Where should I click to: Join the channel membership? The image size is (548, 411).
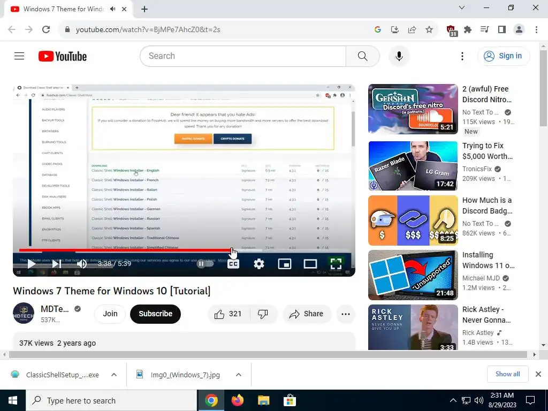click(x=110, y=314)
